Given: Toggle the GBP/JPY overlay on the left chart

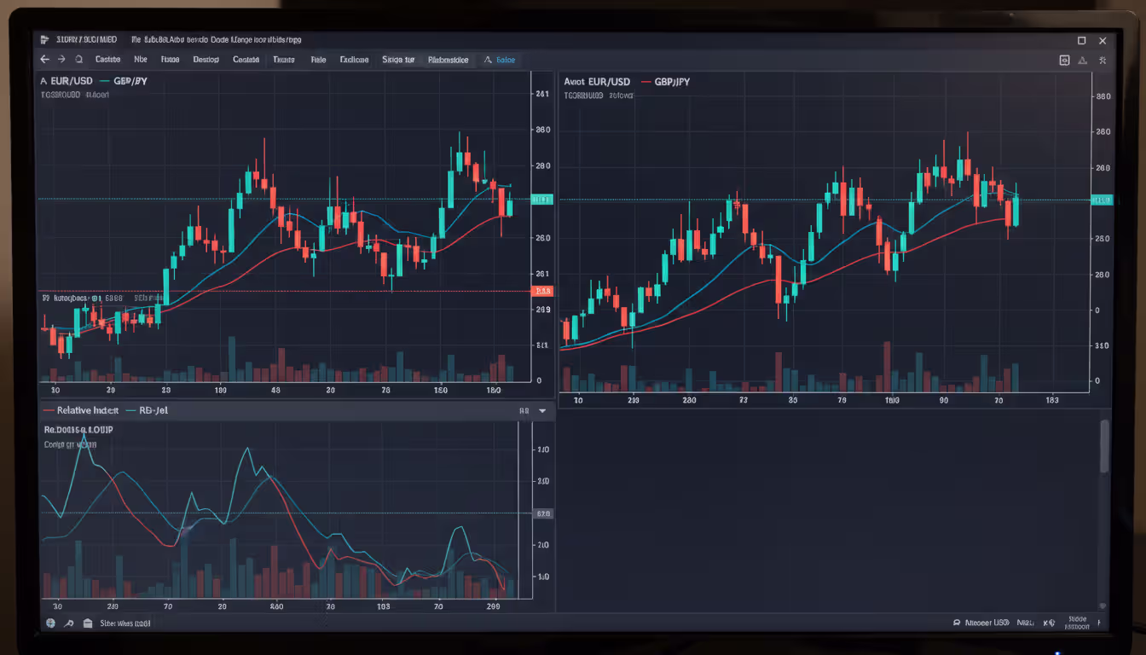Looking at the screenshot, I should tap(130, 81).
